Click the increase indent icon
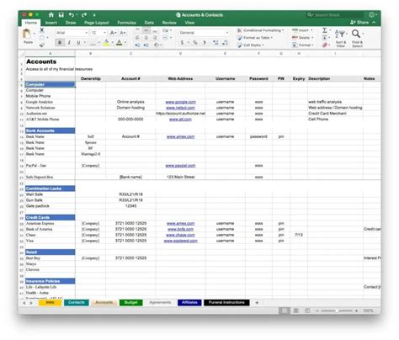This screenshot has width=399, height=340. tap(146, 45)
